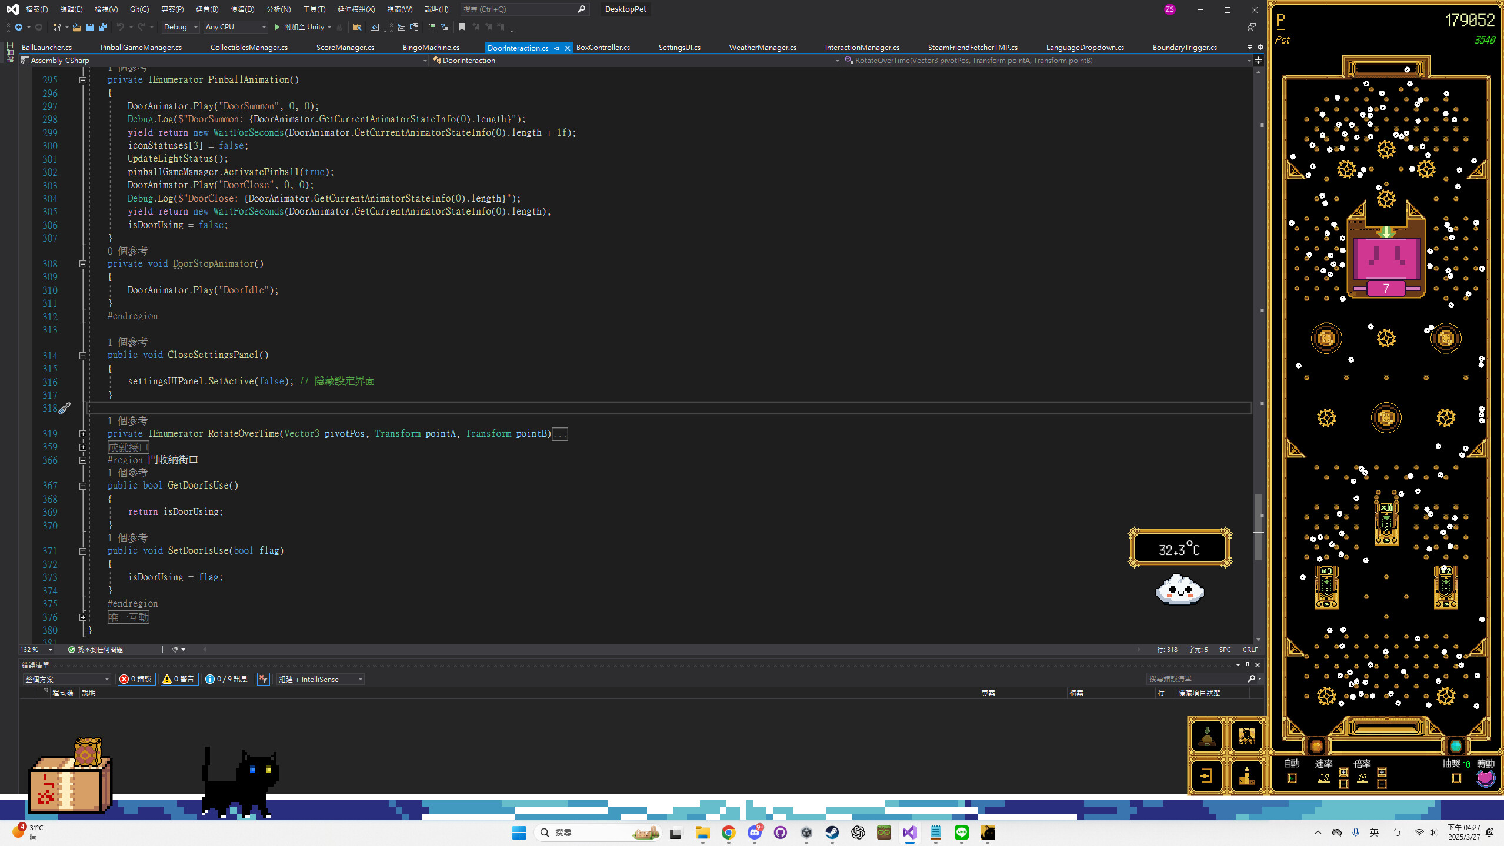Toggle the 0/9 messages filter in error list
The height and width of the screenshot is (846, 1504).
[225, 678]
